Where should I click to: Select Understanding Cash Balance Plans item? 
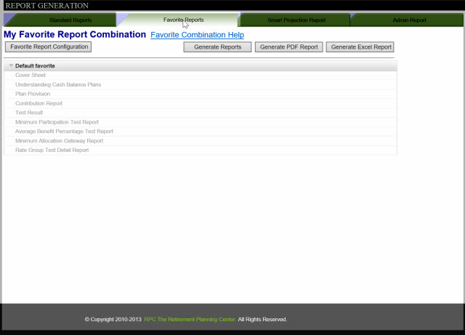coord(58,85)
